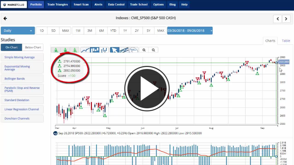Select the arrow pointer tool

pyautogui.click(x=115, y=50)
